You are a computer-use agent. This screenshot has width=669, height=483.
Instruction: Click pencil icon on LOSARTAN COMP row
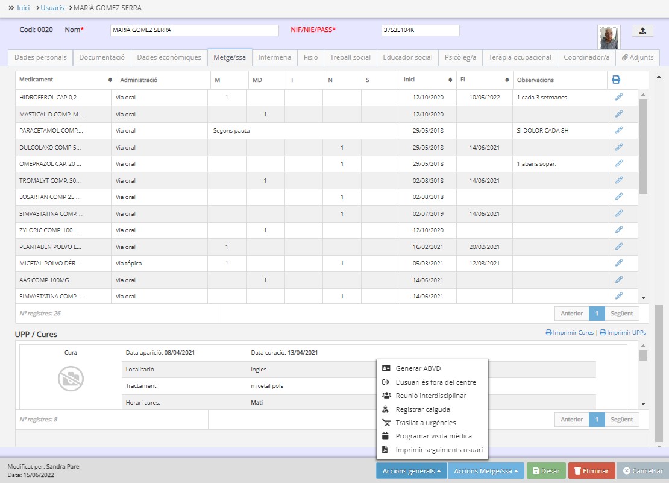click(619, 197)
